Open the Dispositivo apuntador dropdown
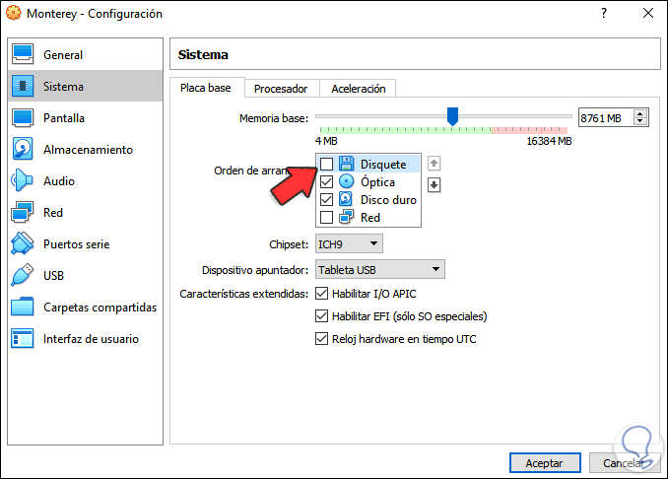668x479 pixels. pos(379,270)
